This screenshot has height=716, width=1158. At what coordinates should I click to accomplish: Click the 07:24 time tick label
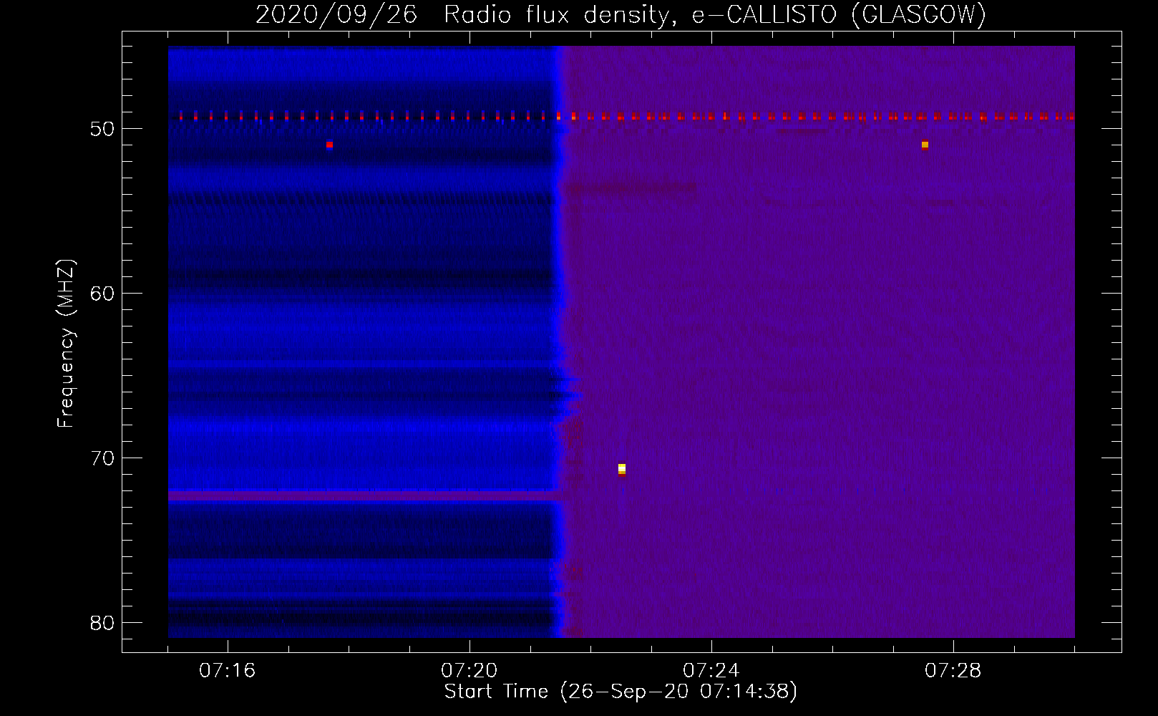(x=711, y=671)
